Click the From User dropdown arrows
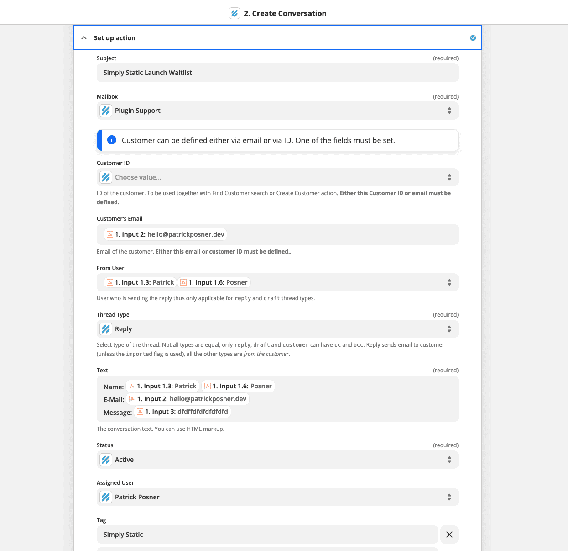This screenshot has height=551, width=568. [449, 282]
